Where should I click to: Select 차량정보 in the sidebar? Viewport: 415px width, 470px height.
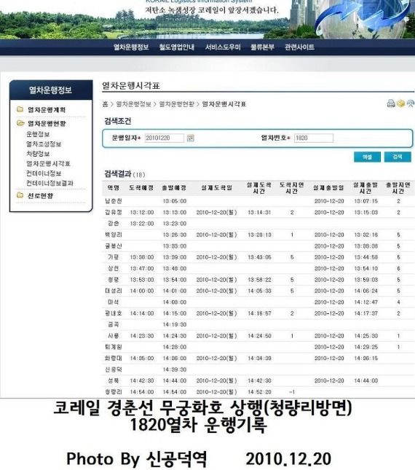point(38,154)
